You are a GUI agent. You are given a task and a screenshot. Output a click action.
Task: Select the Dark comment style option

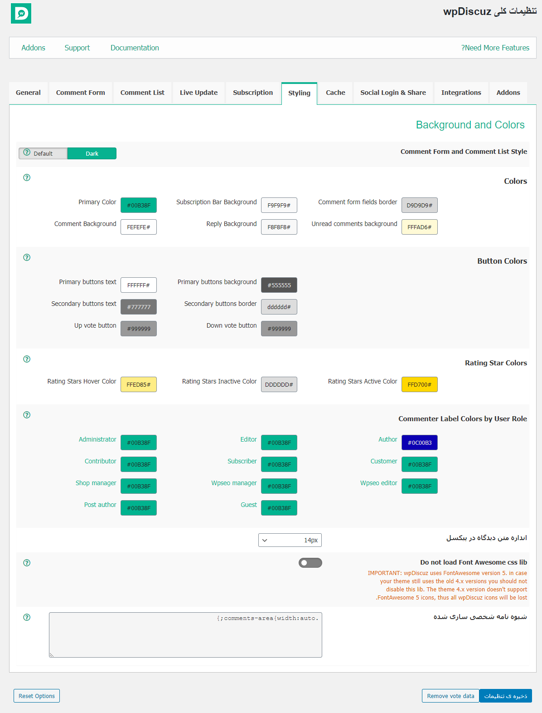click(92, 153)
